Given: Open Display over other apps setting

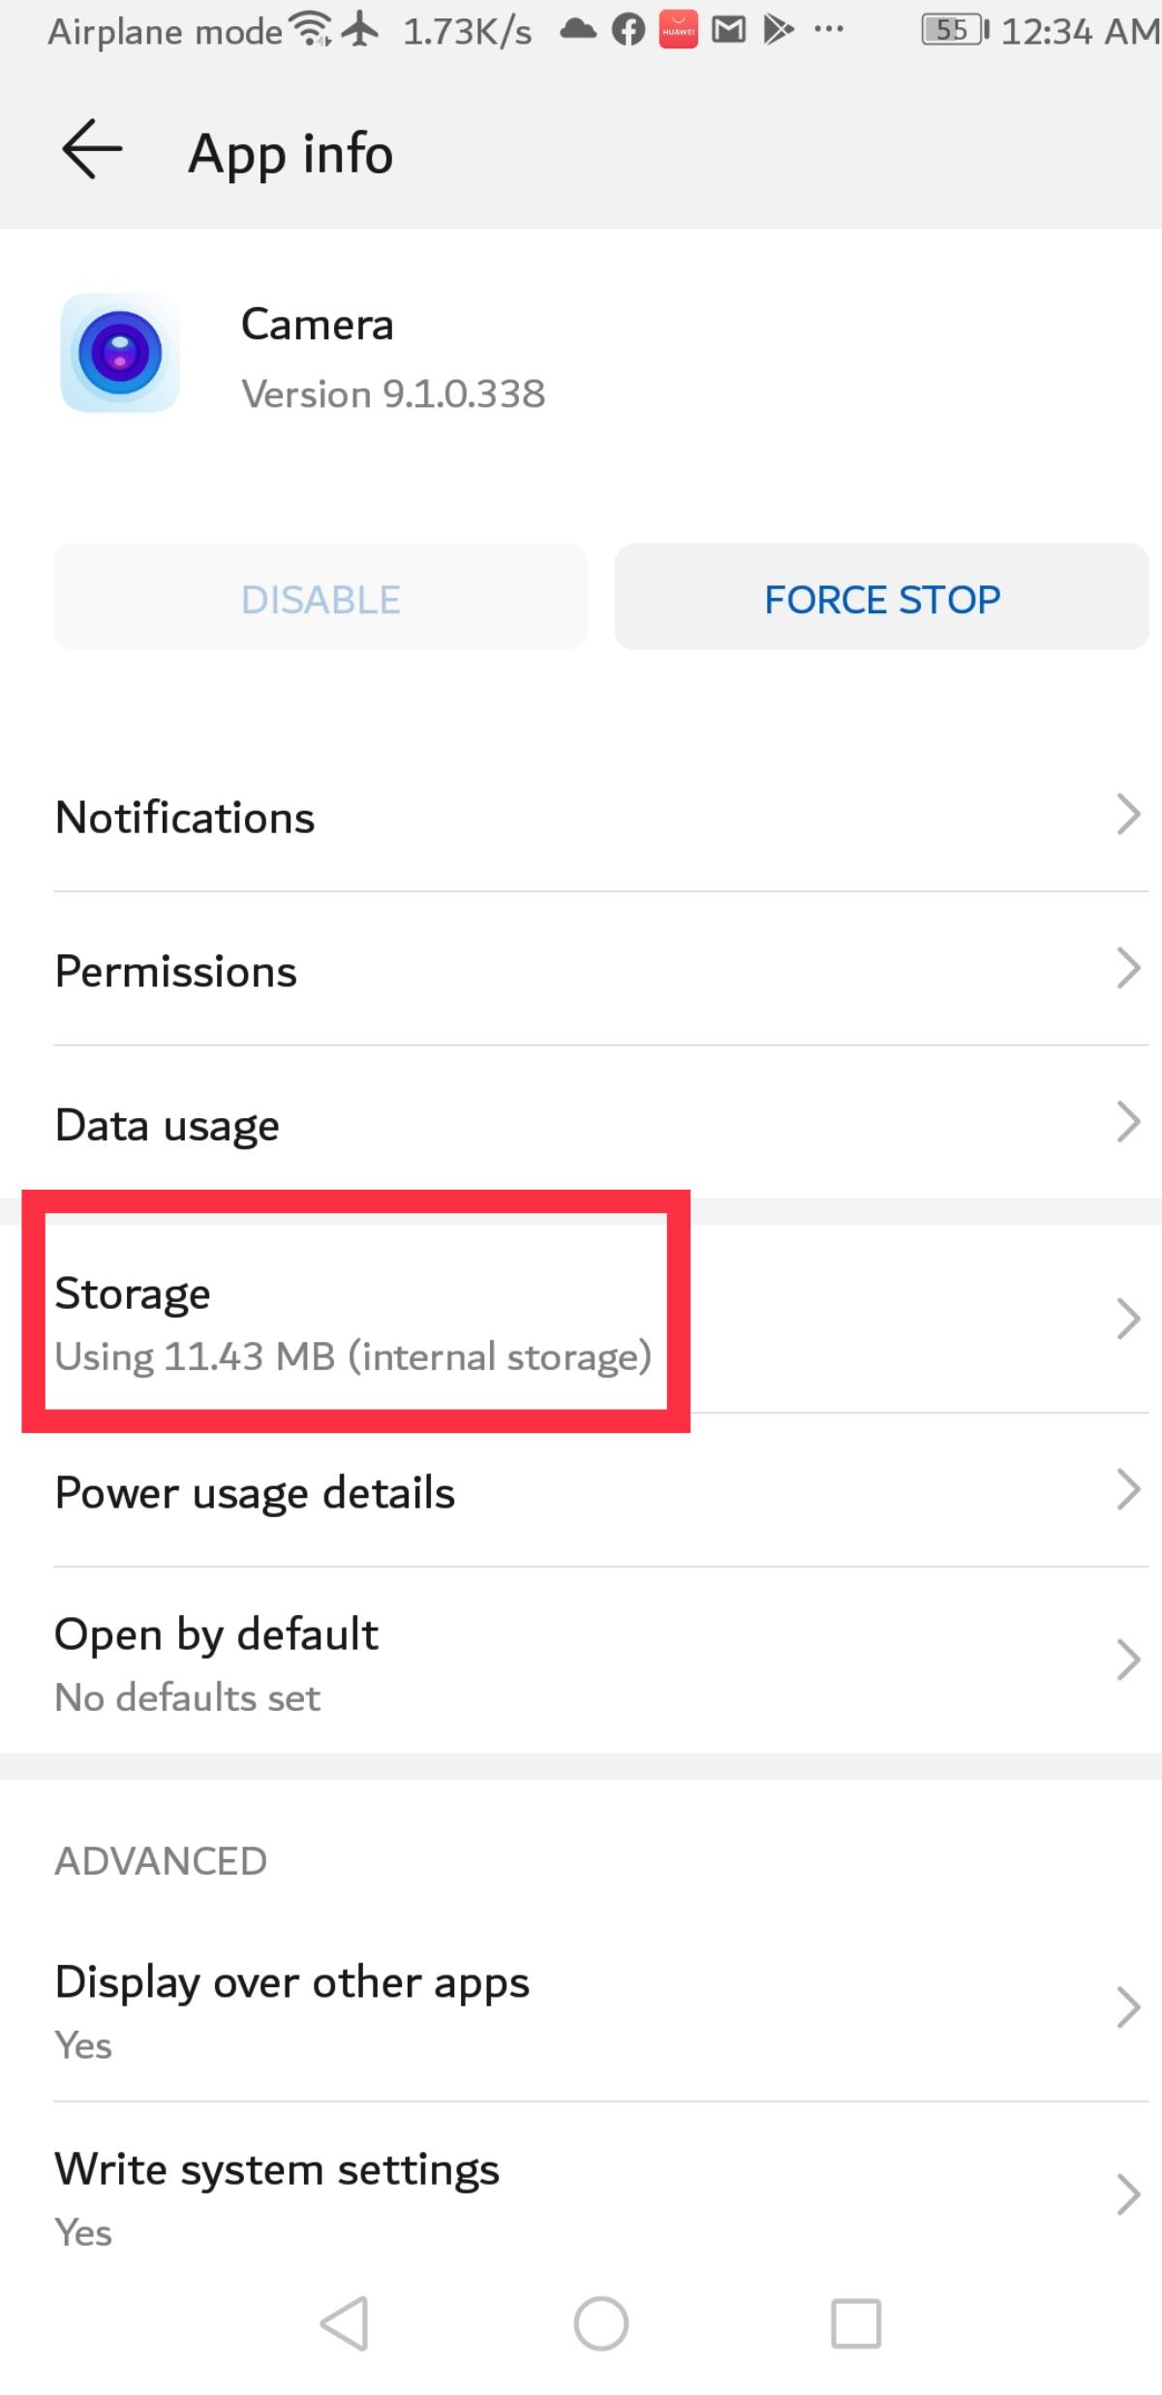Looking at the screenshot, I should (581, 2006).
